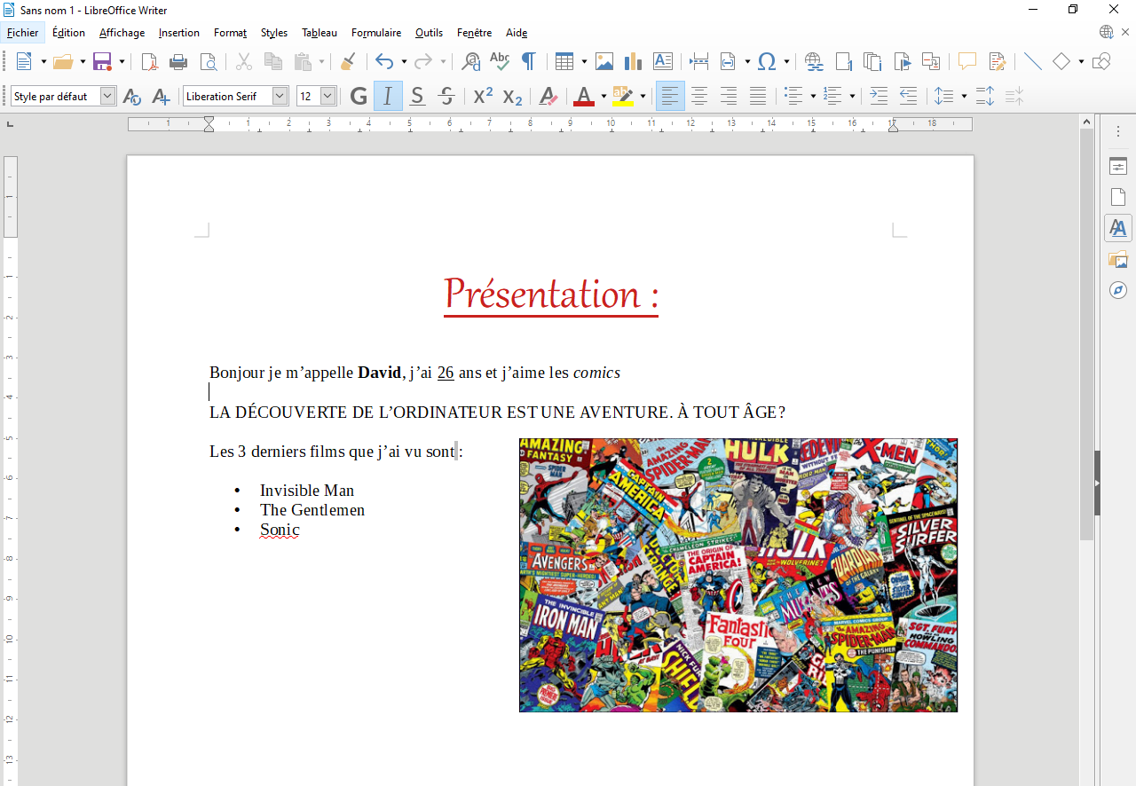
Task: Align text right
Action: (x=729, y=96)
